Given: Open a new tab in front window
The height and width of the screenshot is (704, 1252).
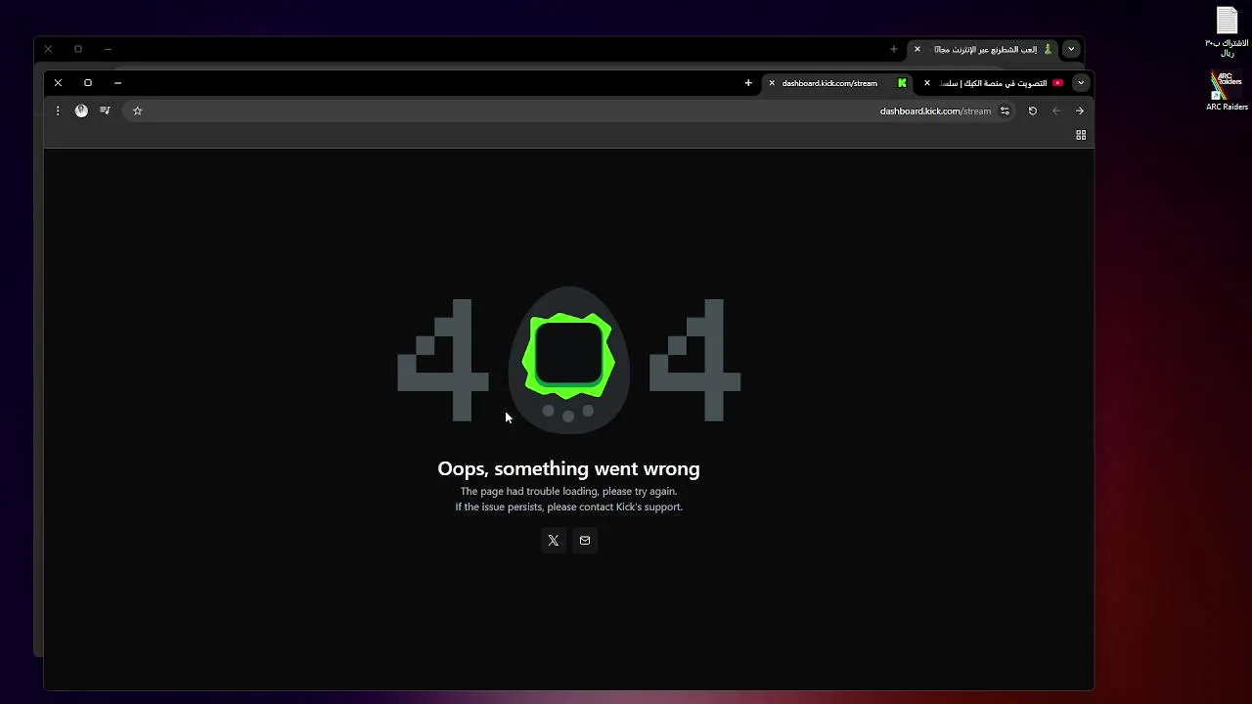Looking at the screenshot, I should click(748, 83).
